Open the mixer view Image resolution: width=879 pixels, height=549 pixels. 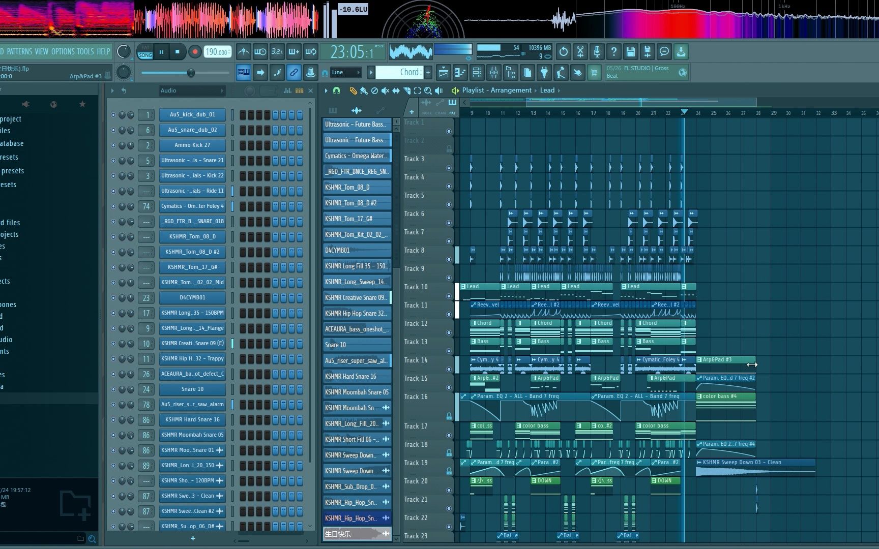click(x=494, y=73)
